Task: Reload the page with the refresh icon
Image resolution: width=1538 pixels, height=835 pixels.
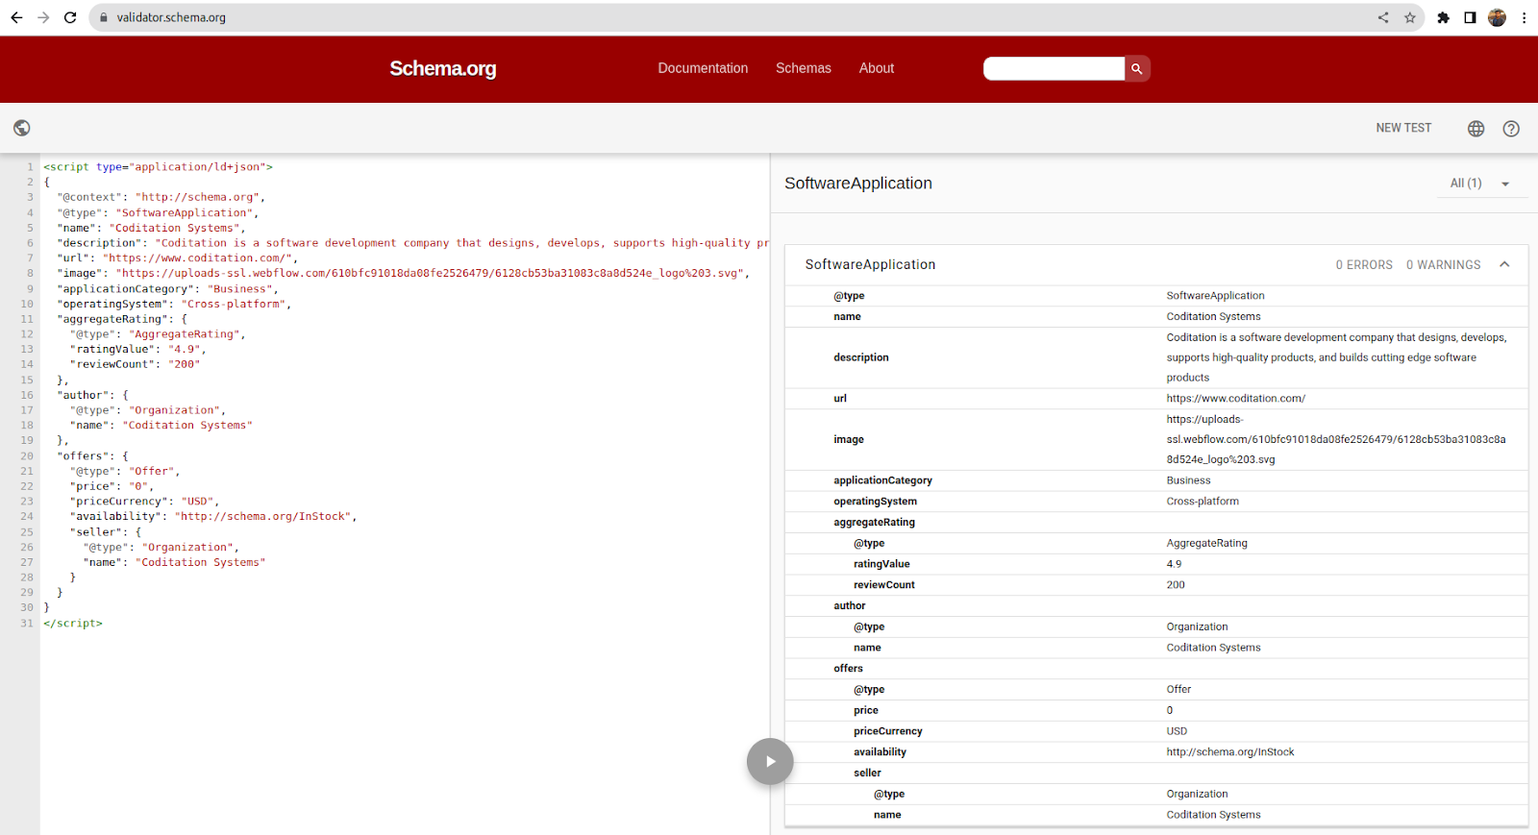Action: pyautogui.click(x=70, y=17)
